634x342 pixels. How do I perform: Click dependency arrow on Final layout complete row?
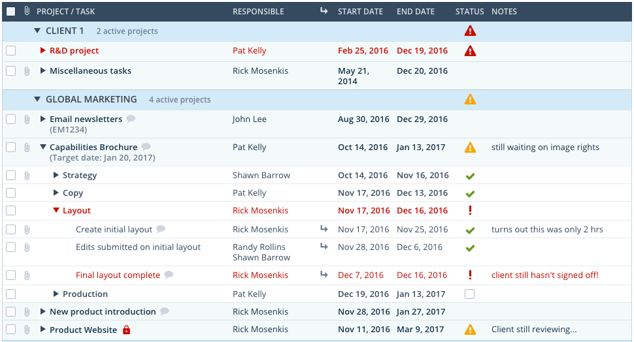[324, 275]
